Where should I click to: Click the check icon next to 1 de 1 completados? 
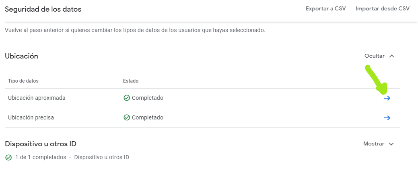coord(8,157)
